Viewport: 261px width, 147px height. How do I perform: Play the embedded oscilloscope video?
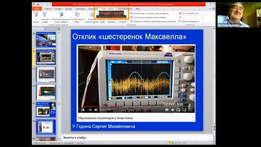click(84, 110)
